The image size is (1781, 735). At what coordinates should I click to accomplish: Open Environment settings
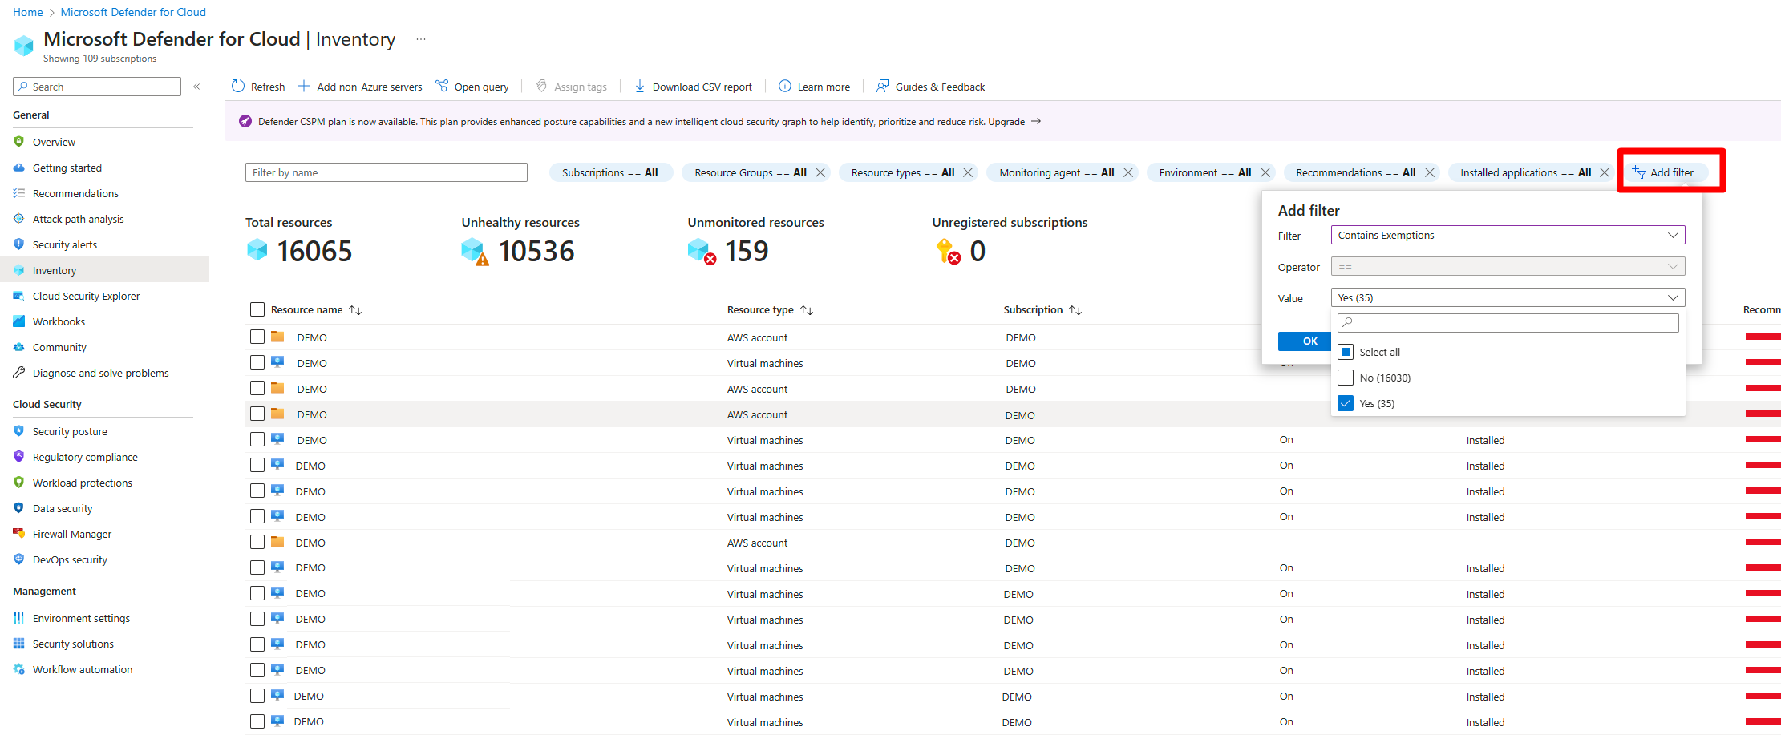(81, 618)
